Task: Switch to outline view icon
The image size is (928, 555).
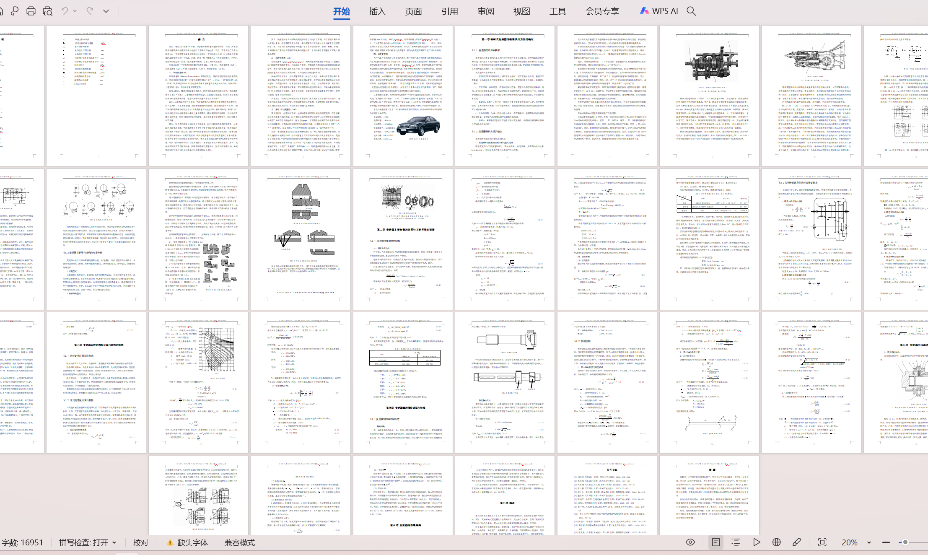Action: point(736,542)
